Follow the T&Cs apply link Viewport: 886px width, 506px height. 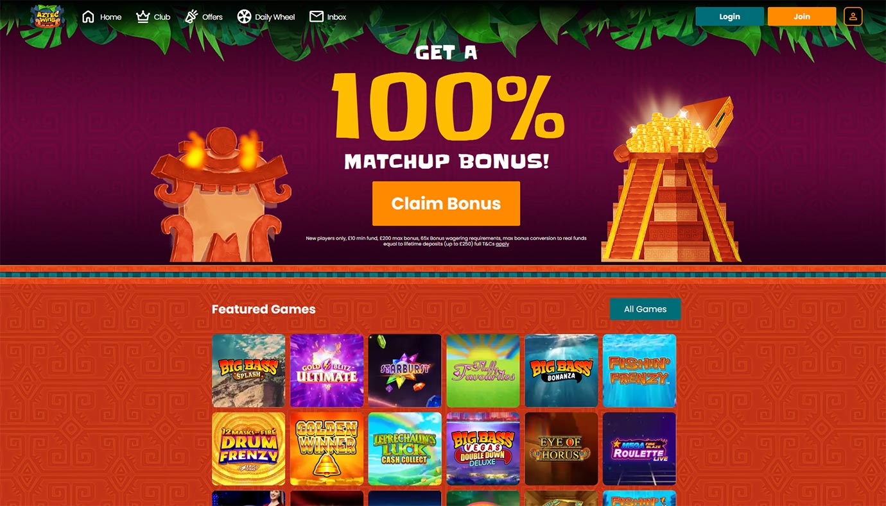[x=502, y=244]
